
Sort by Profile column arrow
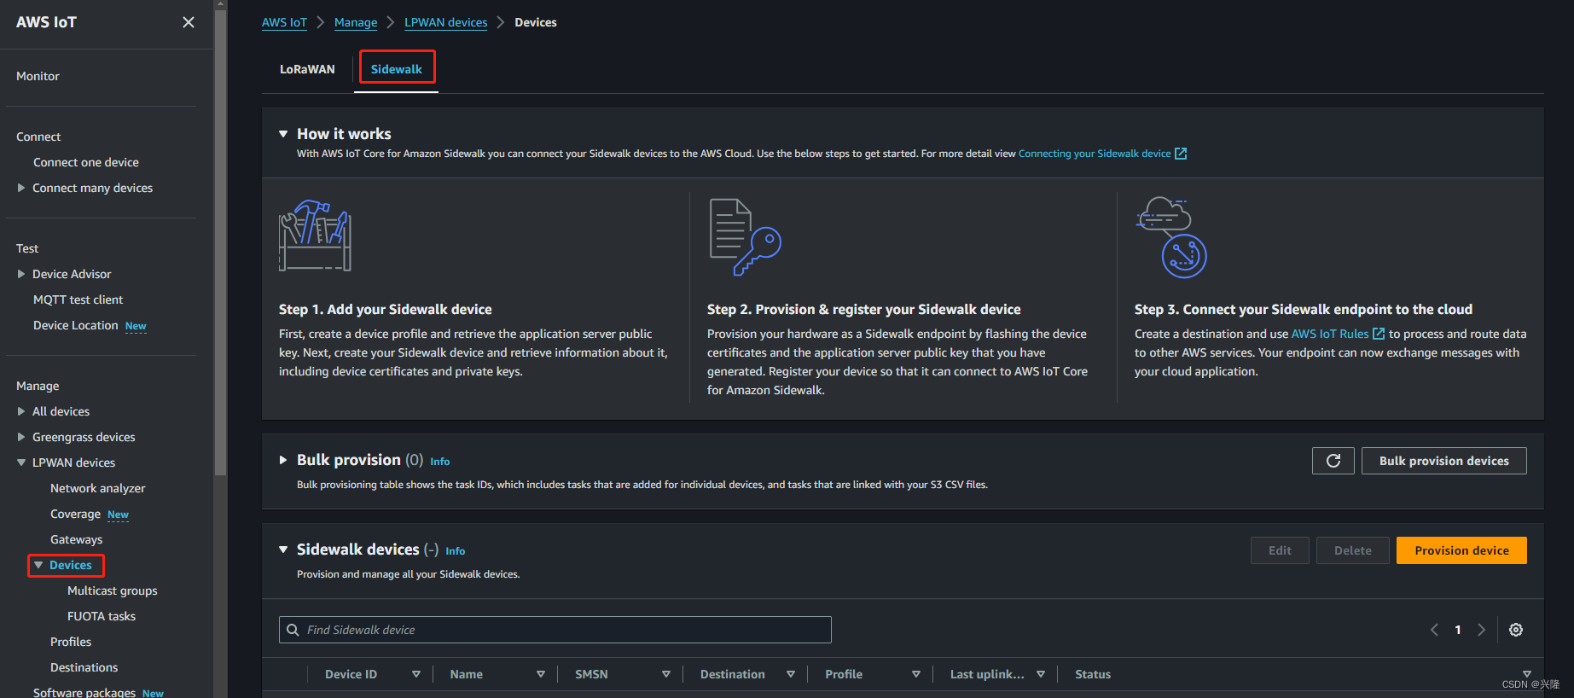(916, 674)
